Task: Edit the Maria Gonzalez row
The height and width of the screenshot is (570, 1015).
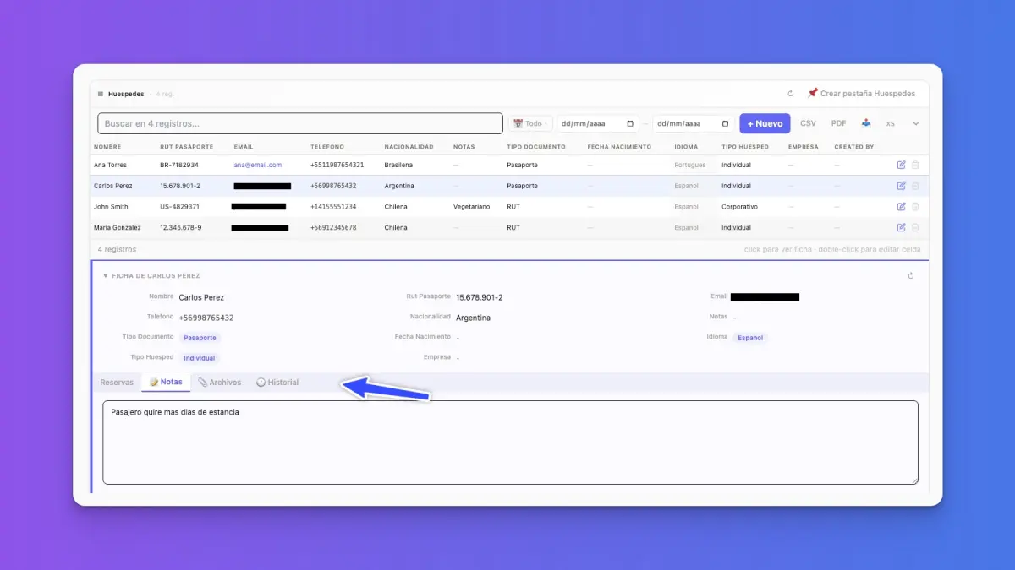Action: (901, 227)
